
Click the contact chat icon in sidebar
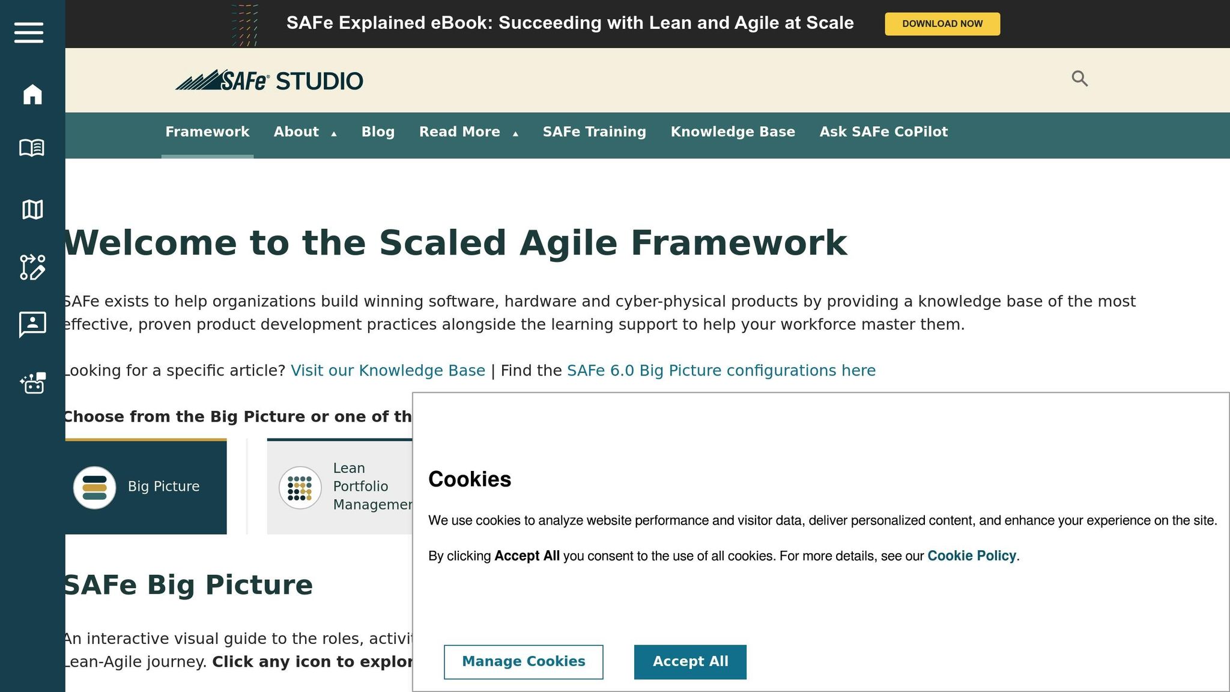pyautogui.click(x=32, y=324)
